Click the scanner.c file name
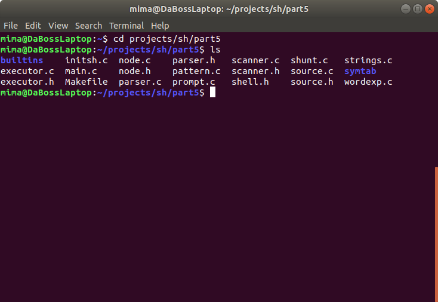The width and height of the screenshot is (438, 302). [x=255, y=60]
